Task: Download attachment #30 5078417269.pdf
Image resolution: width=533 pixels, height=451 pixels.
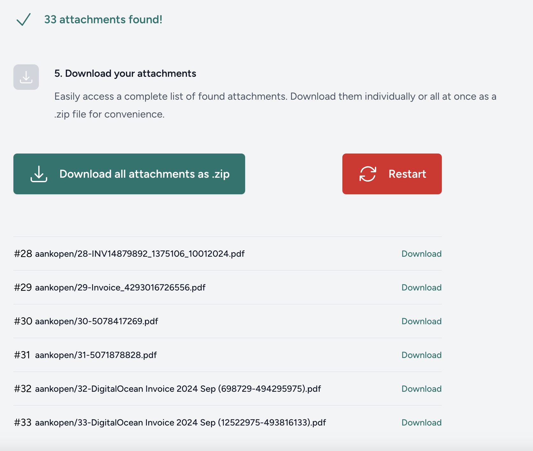Action: click(x=421, y=321)
